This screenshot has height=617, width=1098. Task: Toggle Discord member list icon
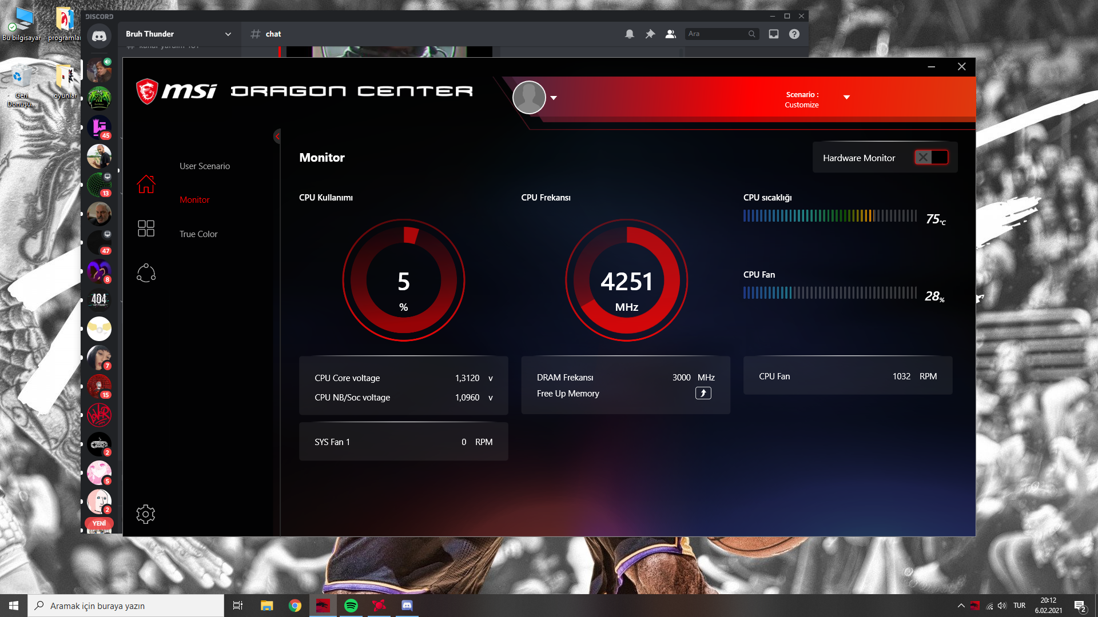click(671, 34)
